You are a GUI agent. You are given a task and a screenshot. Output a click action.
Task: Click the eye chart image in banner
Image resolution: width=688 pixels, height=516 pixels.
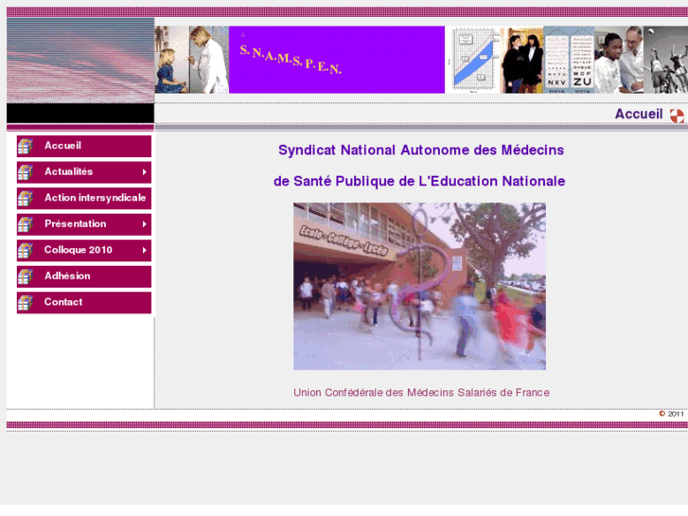pyautogui.click(x=569, y=60)
